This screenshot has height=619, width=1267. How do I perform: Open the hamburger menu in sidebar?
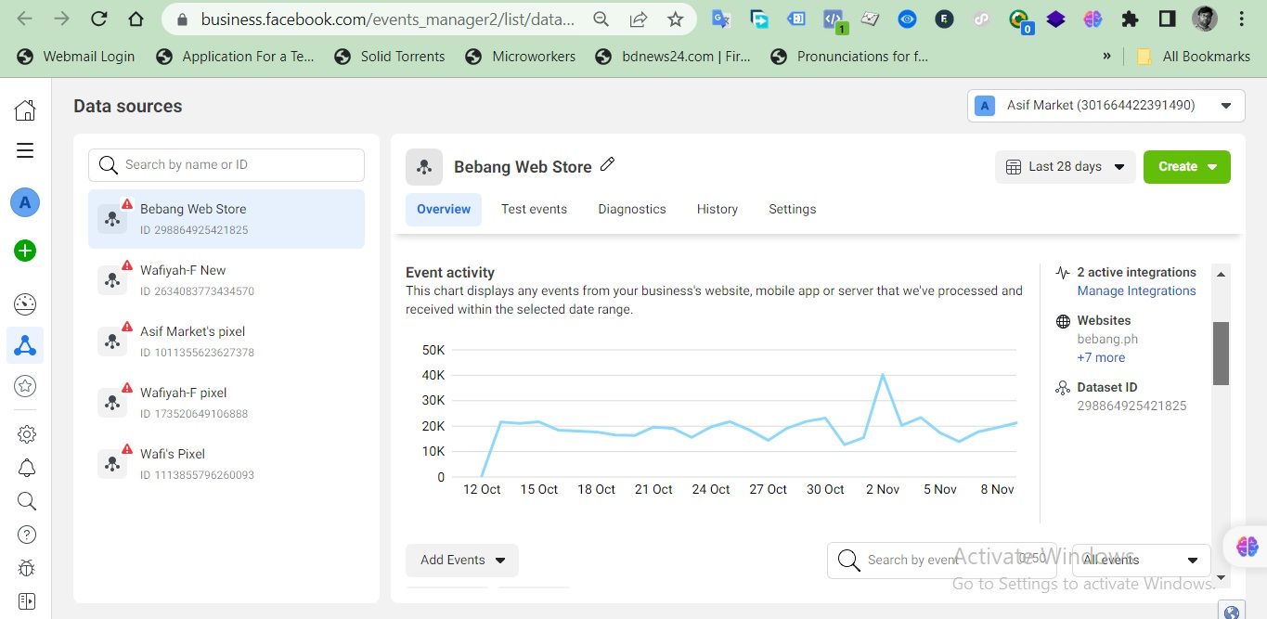pos(25,150)
